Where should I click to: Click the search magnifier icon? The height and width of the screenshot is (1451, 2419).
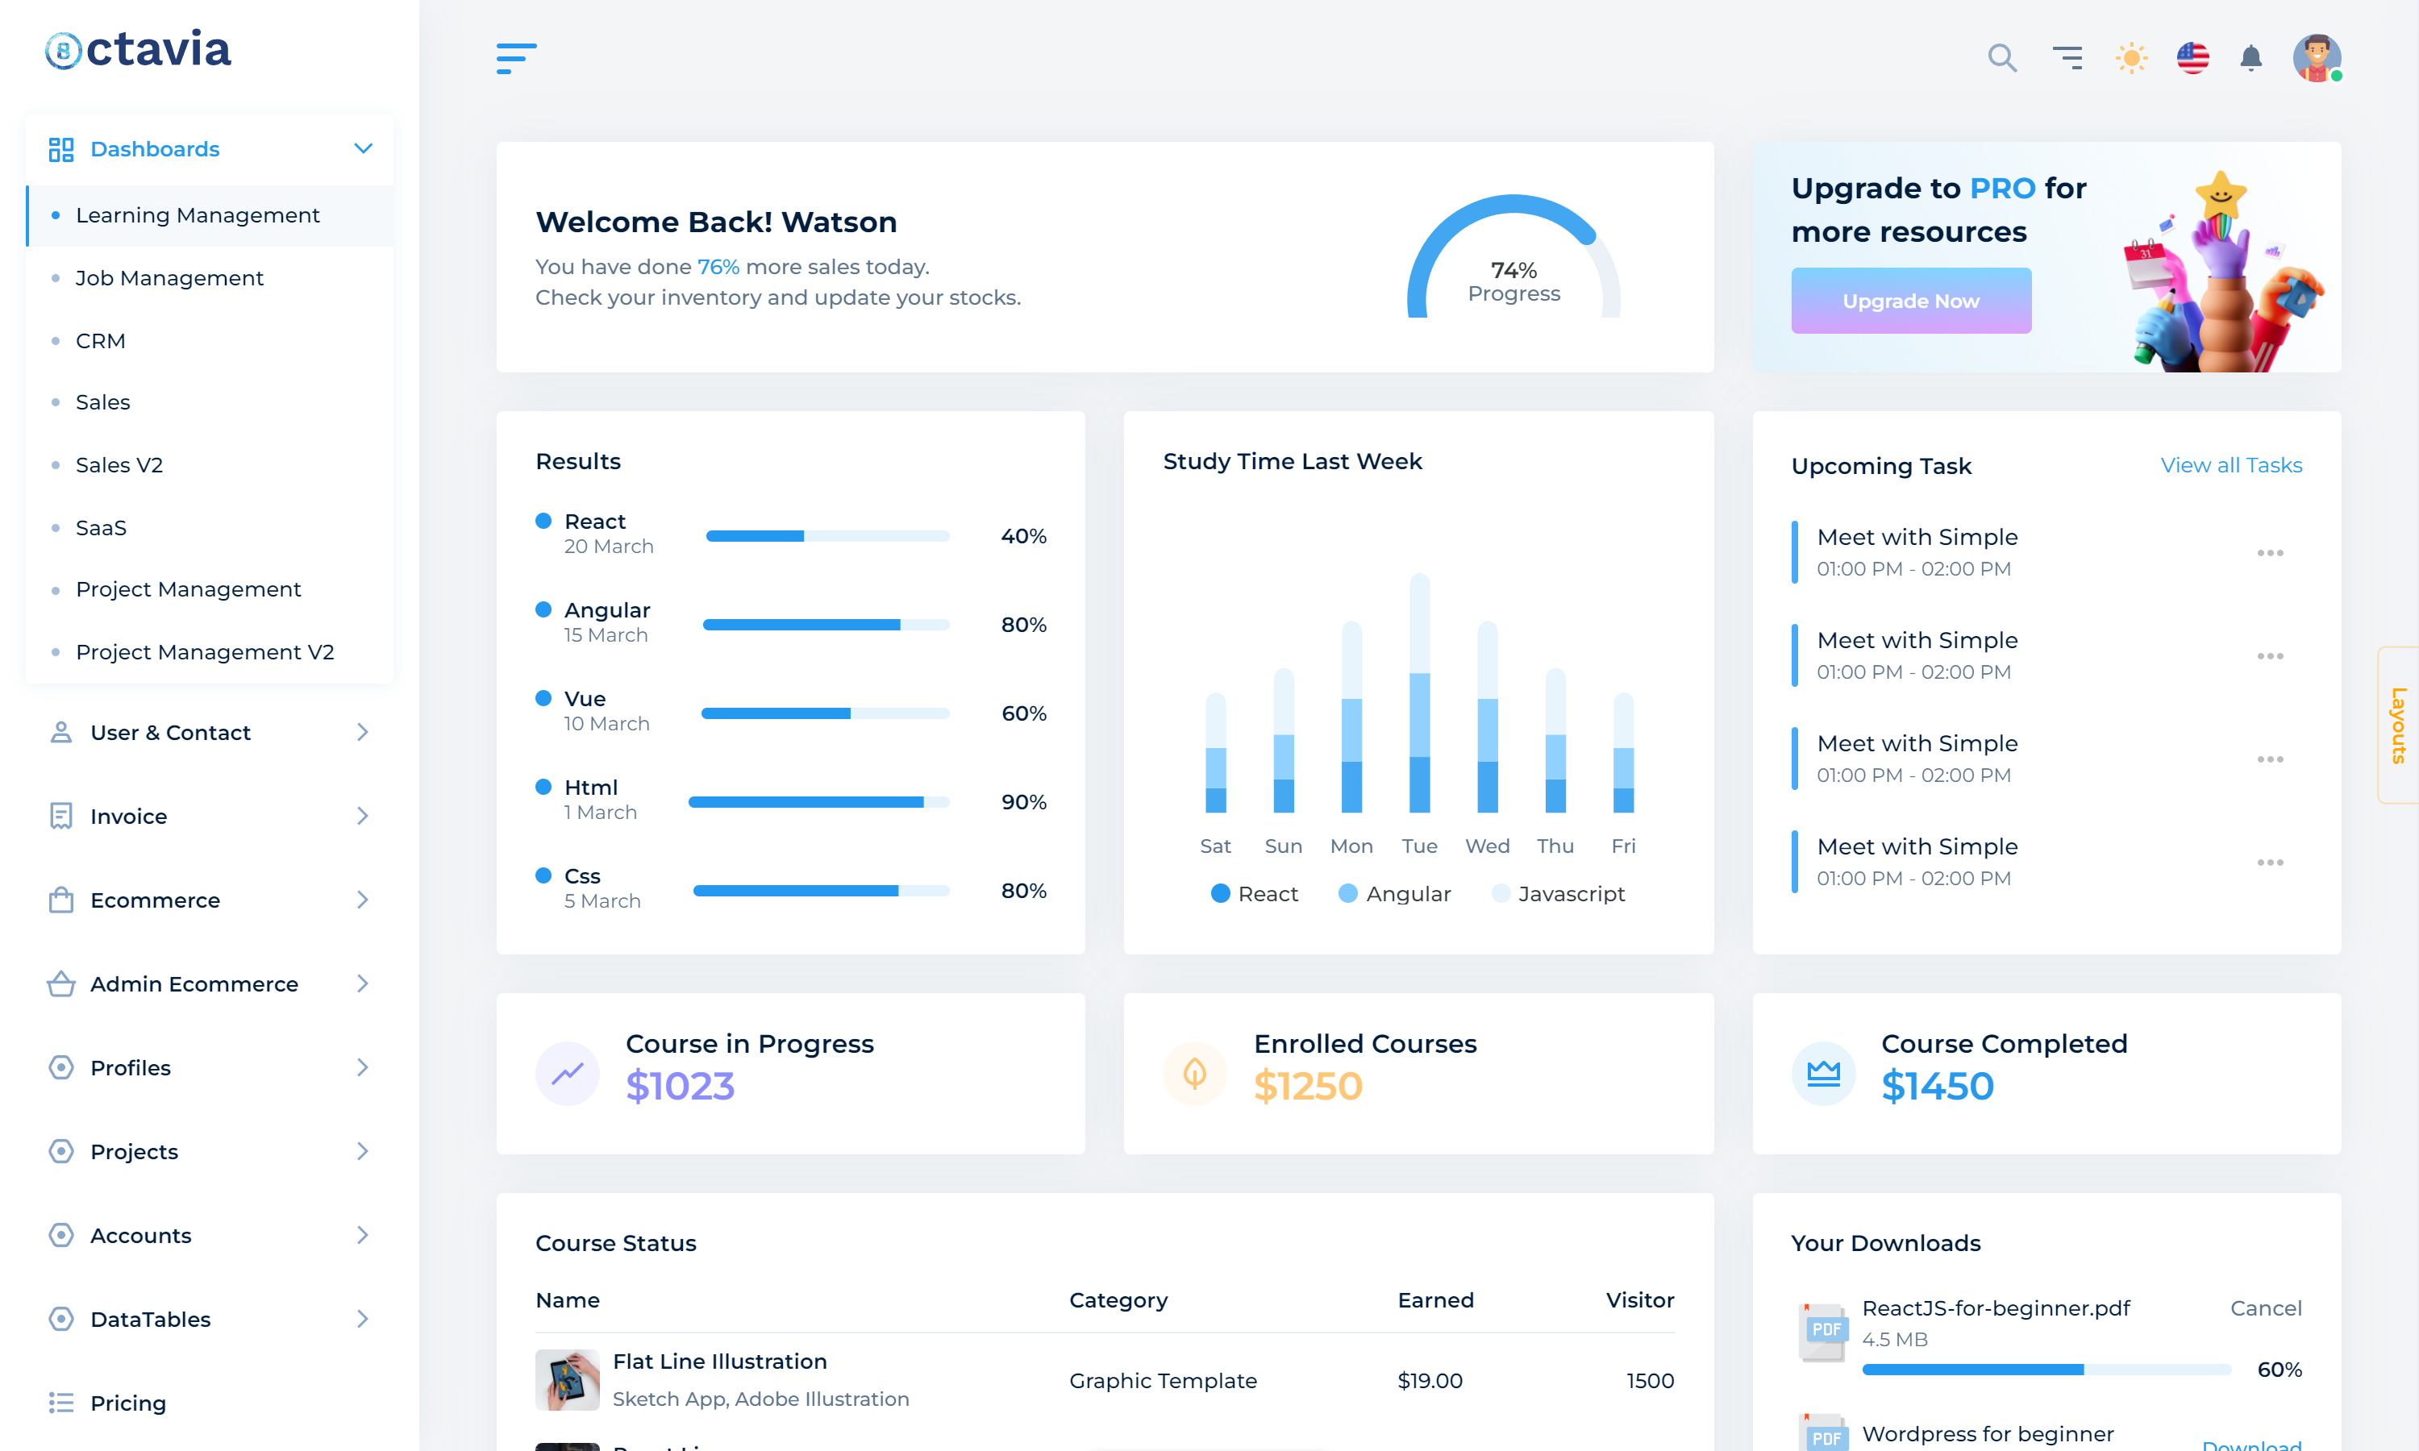point(2001,58)
